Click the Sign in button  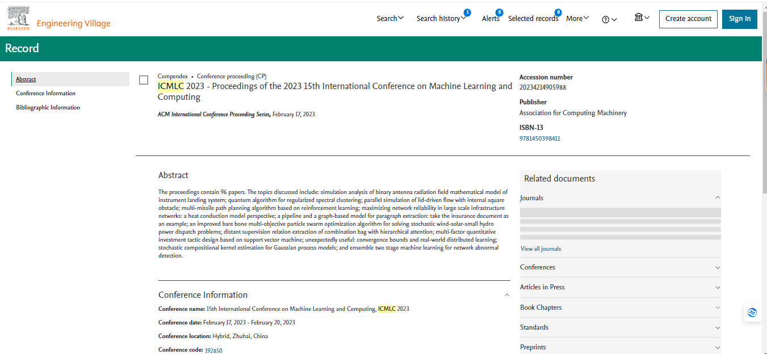[x=740, y=19]
